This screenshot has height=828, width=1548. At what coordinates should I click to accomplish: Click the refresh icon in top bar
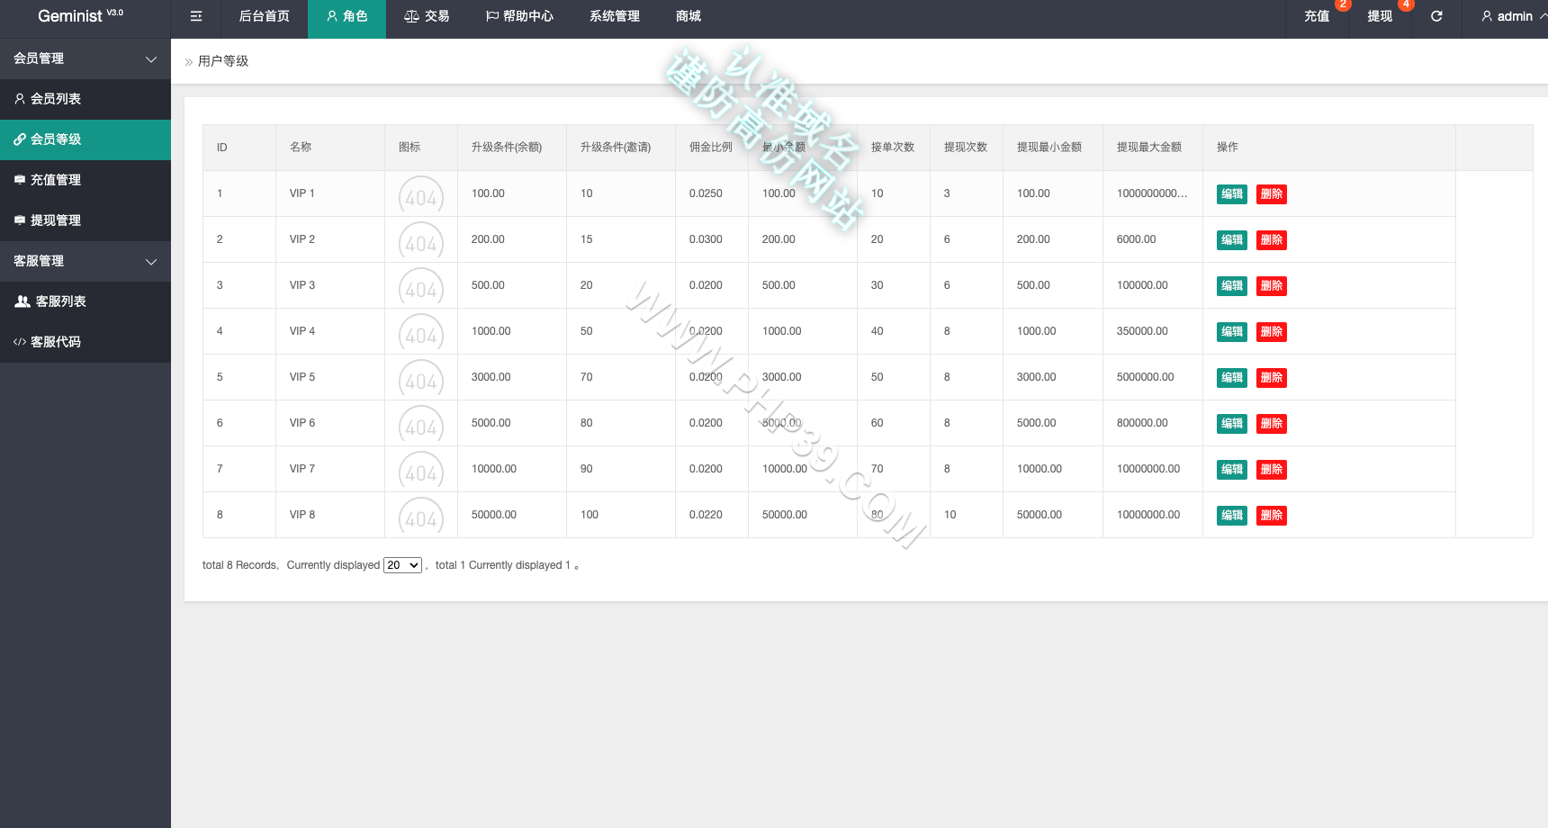click(x=1436, y=16)
